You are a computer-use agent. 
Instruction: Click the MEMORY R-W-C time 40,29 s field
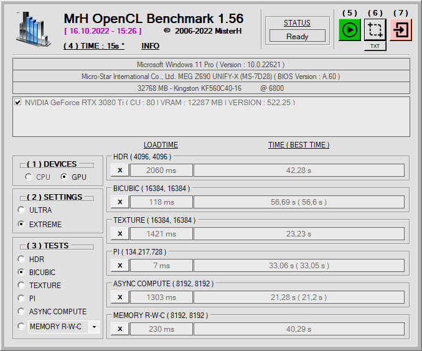click(x=299, y=329)
